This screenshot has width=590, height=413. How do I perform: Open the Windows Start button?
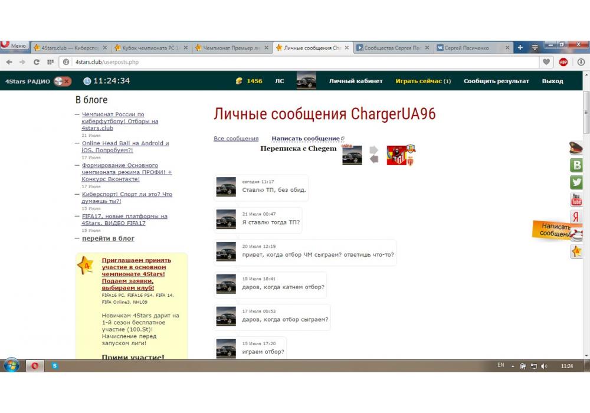[x=12, y=366]
